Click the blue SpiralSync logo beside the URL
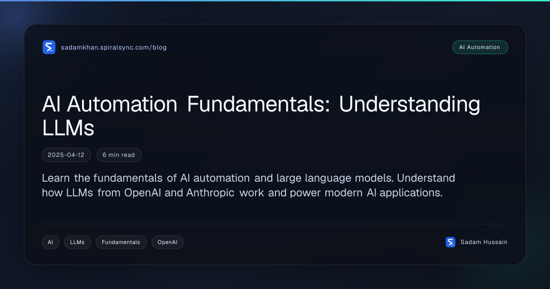Image resolution: width=550 pixels, height=289 pixels. point(49,47)
